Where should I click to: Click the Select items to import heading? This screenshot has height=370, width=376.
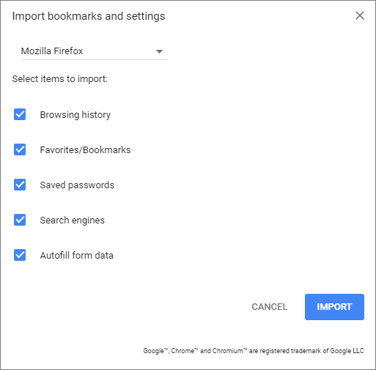coord(60,79)
